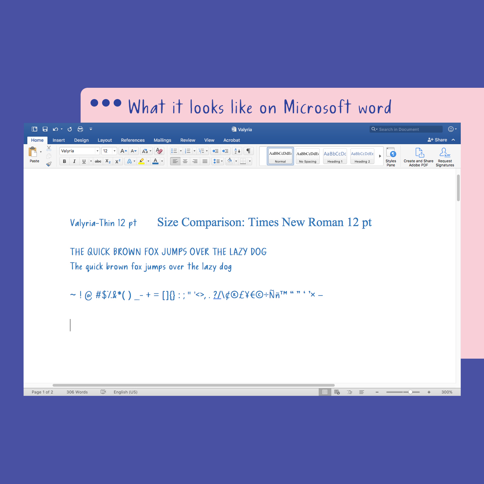The height and width of the screenshot is (484, 484).
Task: Click the spelling check icon in status bar
Action: point(103,392)
